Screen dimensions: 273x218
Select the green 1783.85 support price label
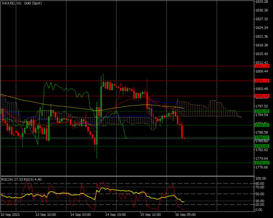262,146
